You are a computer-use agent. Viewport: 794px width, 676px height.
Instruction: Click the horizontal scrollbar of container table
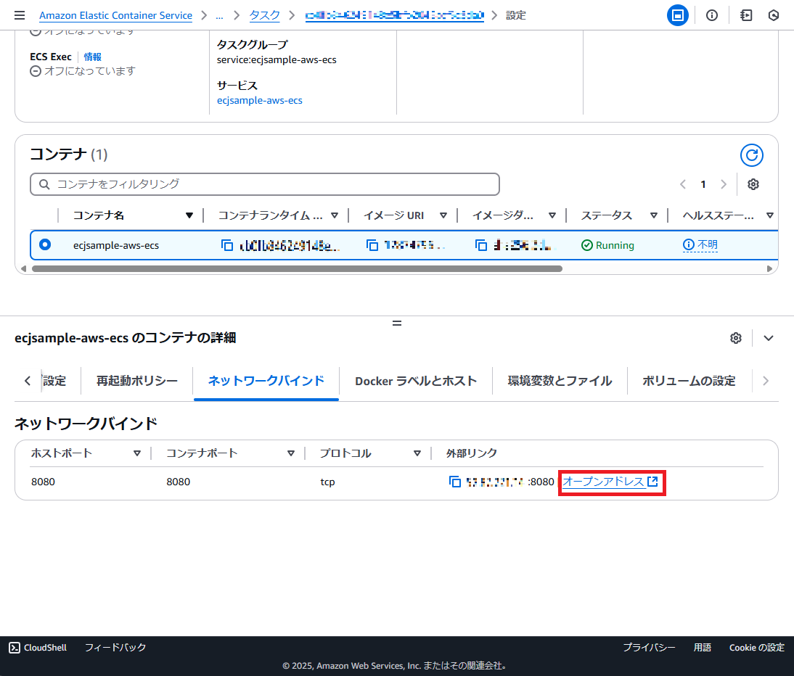[x=298, y=268]
